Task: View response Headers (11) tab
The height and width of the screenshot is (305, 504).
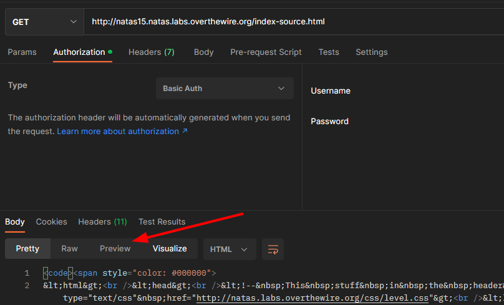Action: tap(102, 222)
